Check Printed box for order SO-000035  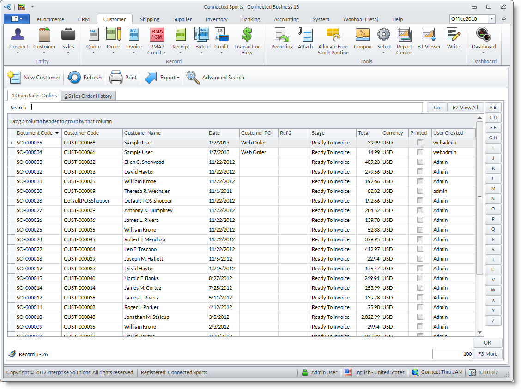420,143
